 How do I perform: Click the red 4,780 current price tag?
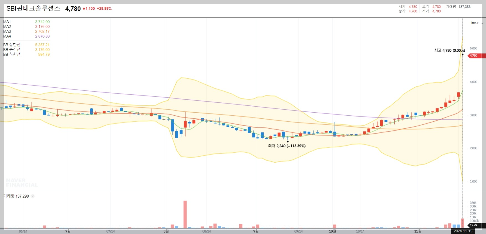(x=475, y=55)
